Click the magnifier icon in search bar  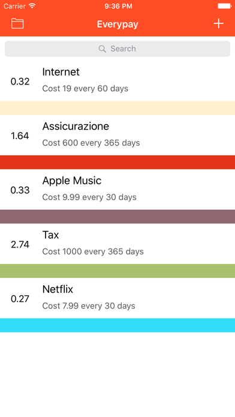(x=102, y=49)
